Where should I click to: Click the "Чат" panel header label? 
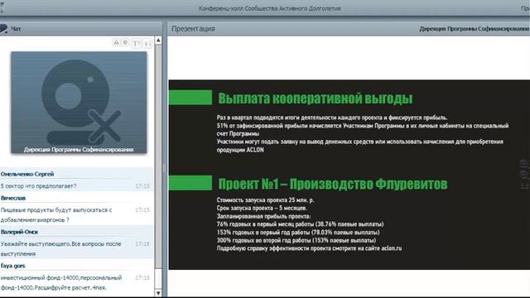pyautogui.click(x=16, y=29)
